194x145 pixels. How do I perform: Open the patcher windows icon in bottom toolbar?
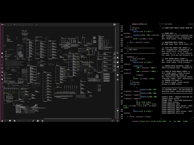(15, 121)
